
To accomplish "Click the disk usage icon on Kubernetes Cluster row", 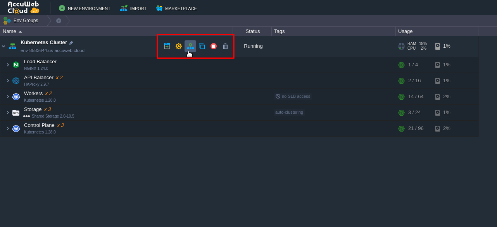I will [x=438, y=46].
